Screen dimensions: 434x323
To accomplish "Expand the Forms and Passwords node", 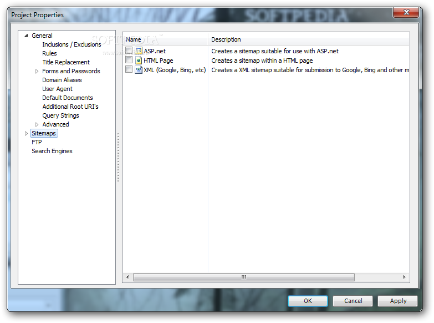I will (37, 71).
